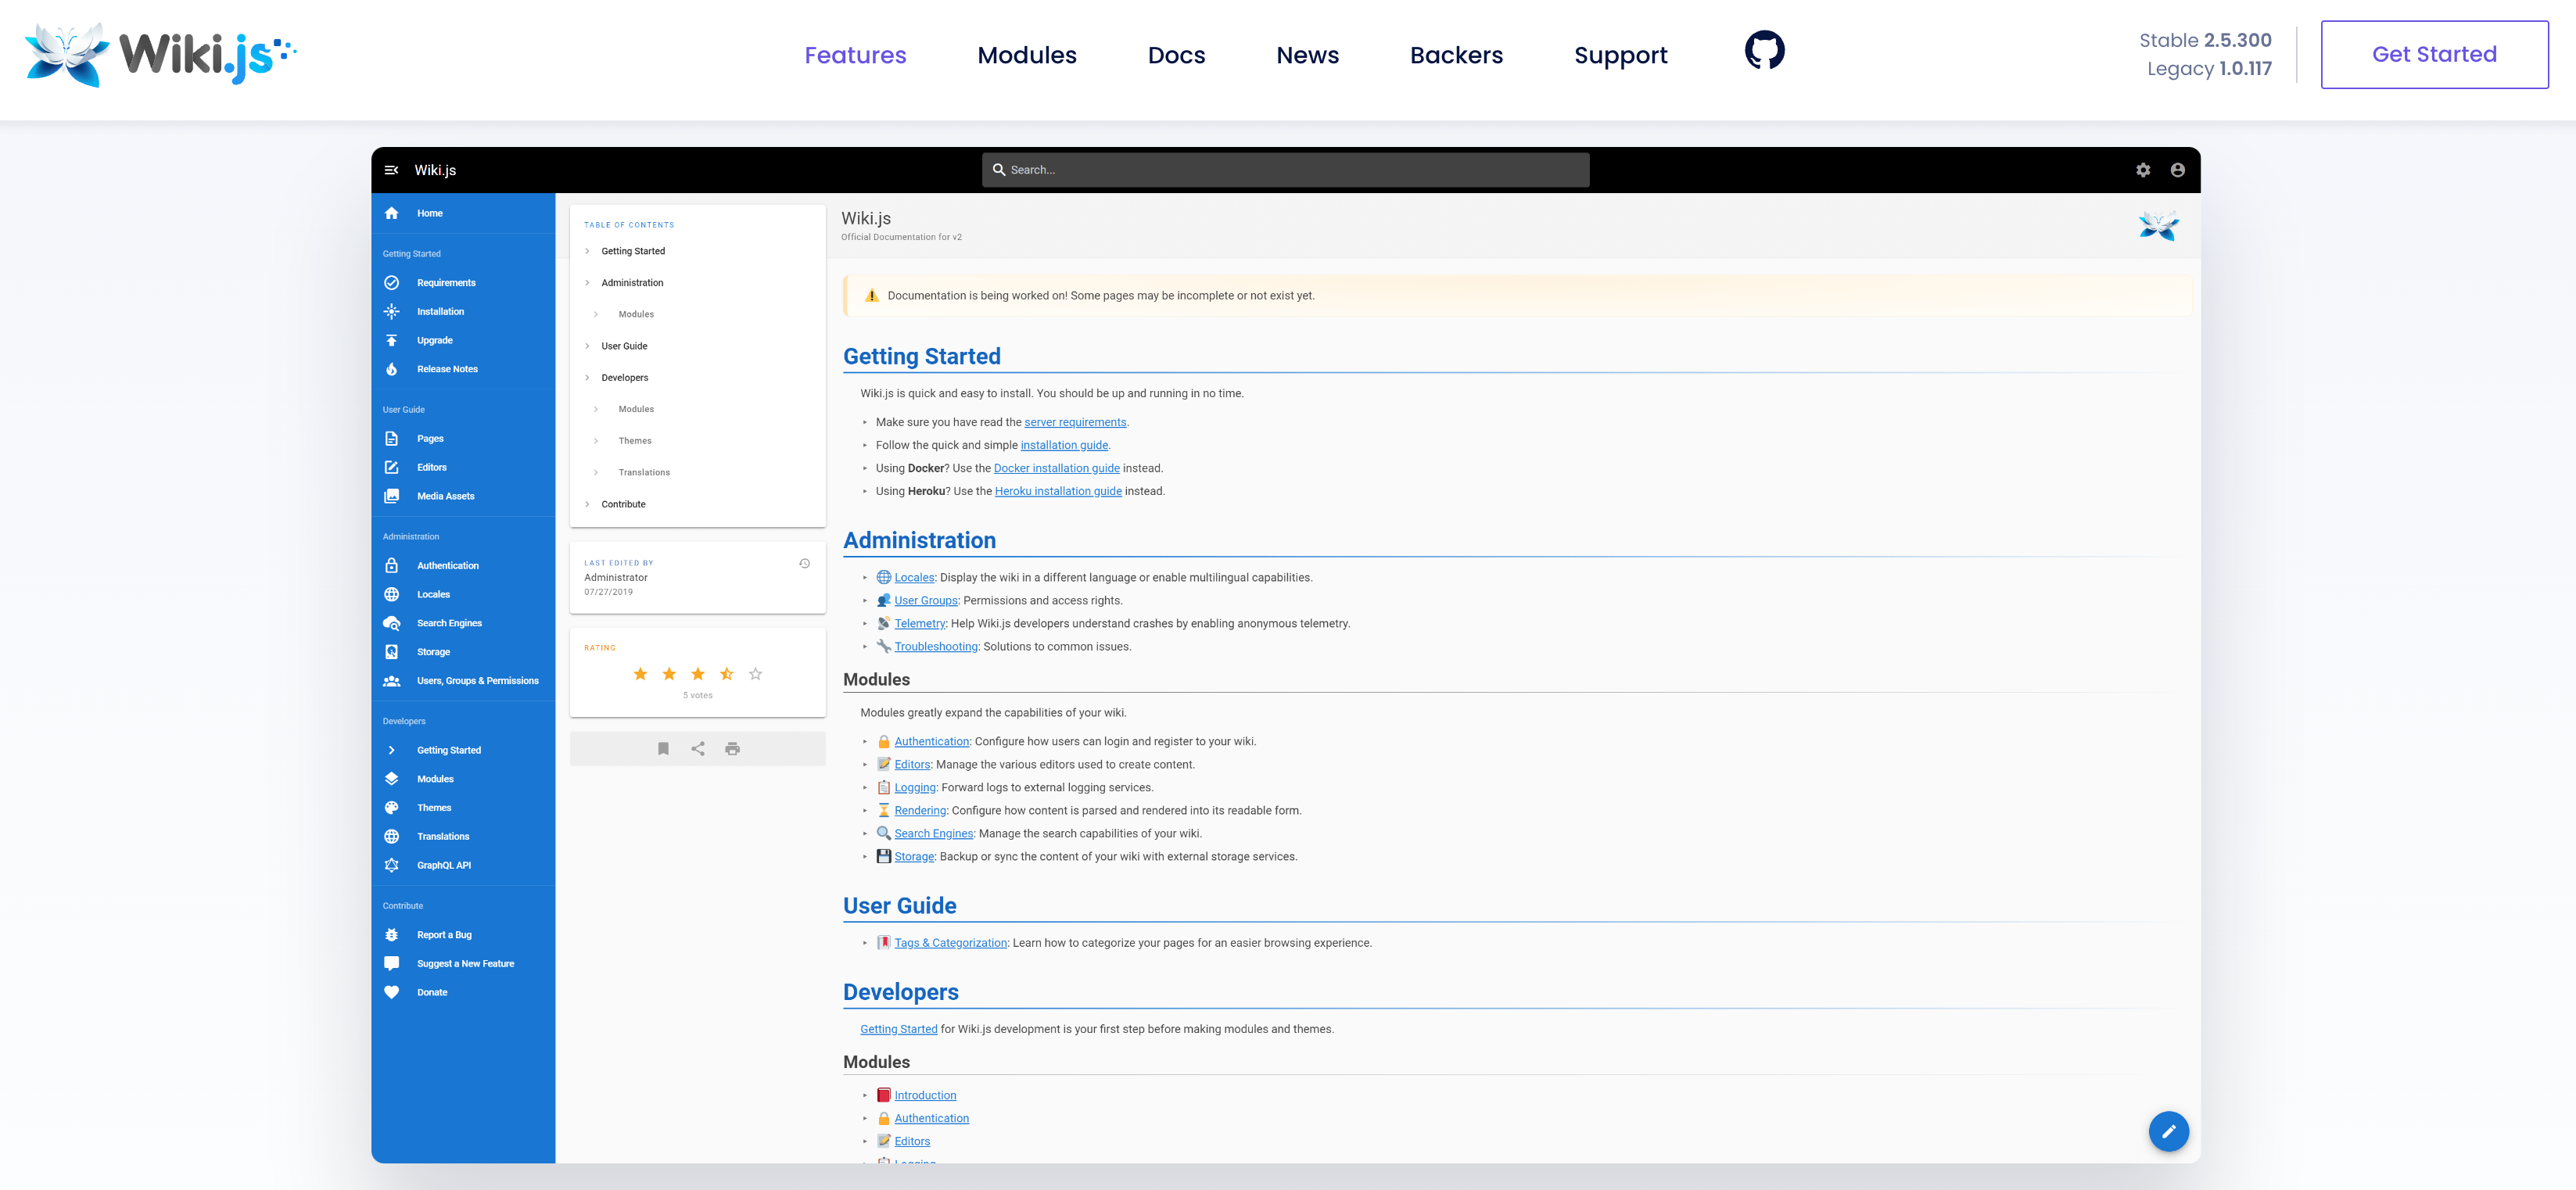Click the Suggest a New Feature chat icon

(391, 964)
